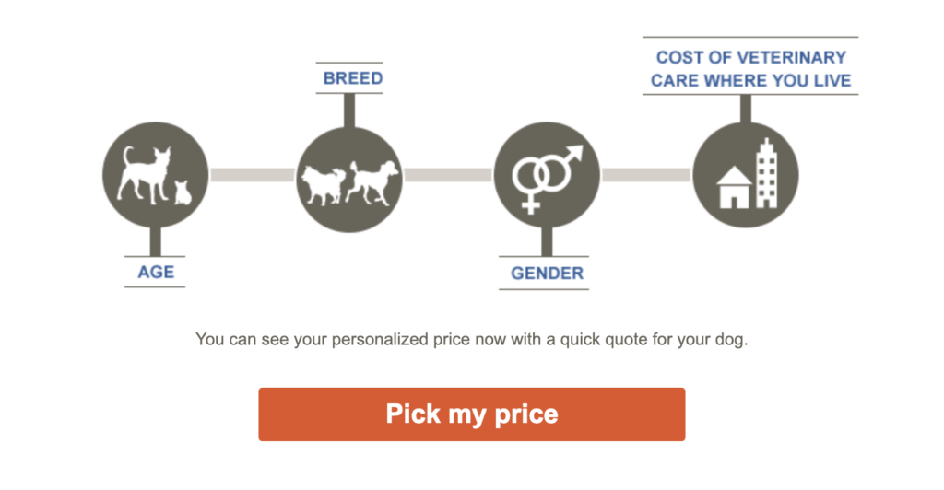The height and width of the screenshot is (490, 944).
Task: Select the GENDER label
Action: click(x=547, y=273)
